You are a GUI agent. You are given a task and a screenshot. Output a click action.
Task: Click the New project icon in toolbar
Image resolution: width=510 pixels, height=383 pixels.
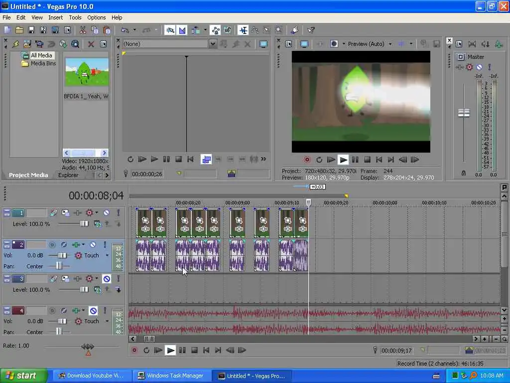(7, 30)
